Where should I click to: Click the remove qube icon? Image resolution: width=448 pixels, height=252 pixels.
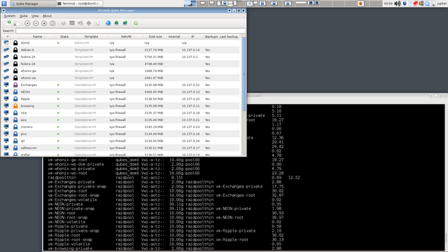[16, 23]
